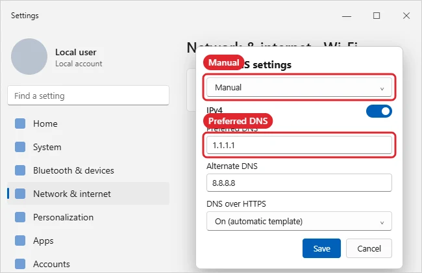The height and width of the screenshot is (273, 422).
Task: Maximize the Settings window
Action: click(377, 16)
